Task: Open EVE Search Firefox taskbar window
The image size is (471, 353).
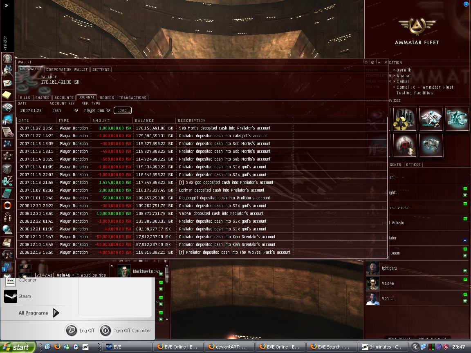Action: click(x=332, y=347)
